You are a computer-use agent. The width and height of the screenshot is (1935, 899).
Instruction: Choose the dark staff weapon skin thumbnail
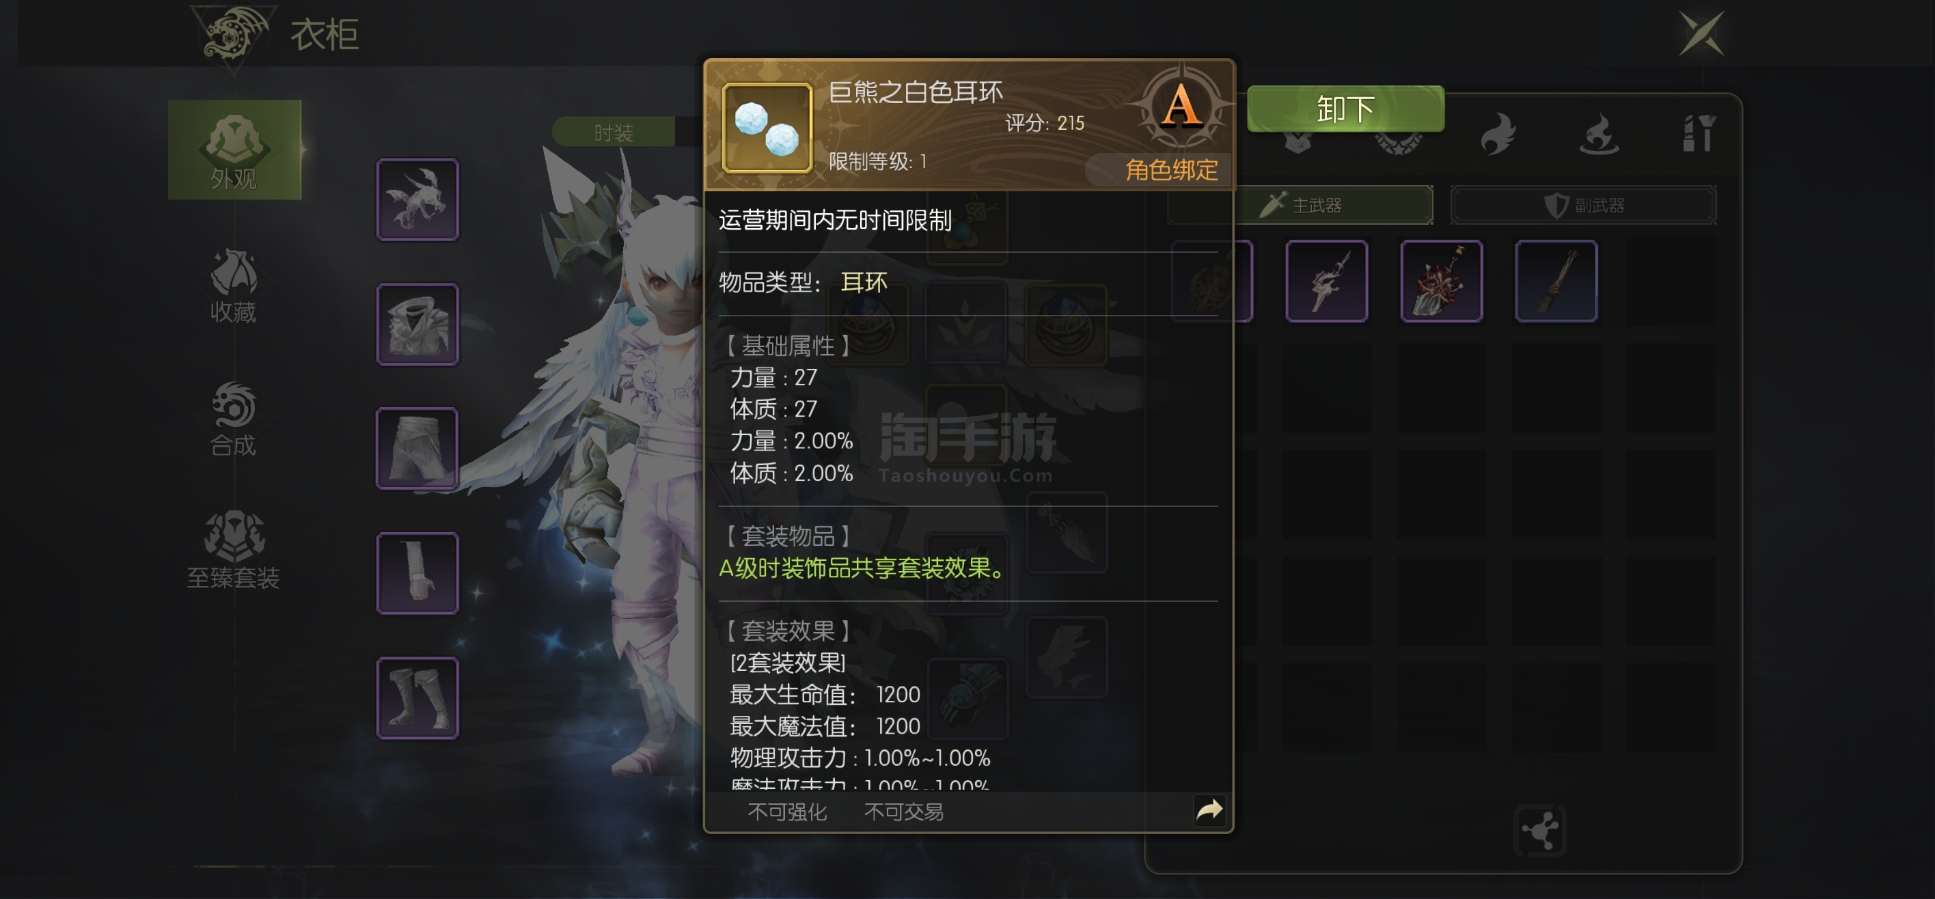click(1556, 281)
